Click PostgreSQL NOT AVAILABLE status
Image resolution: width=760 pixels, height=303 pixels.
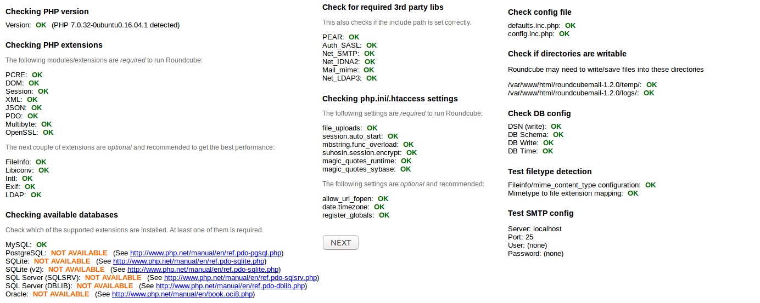tap(79, 253)
